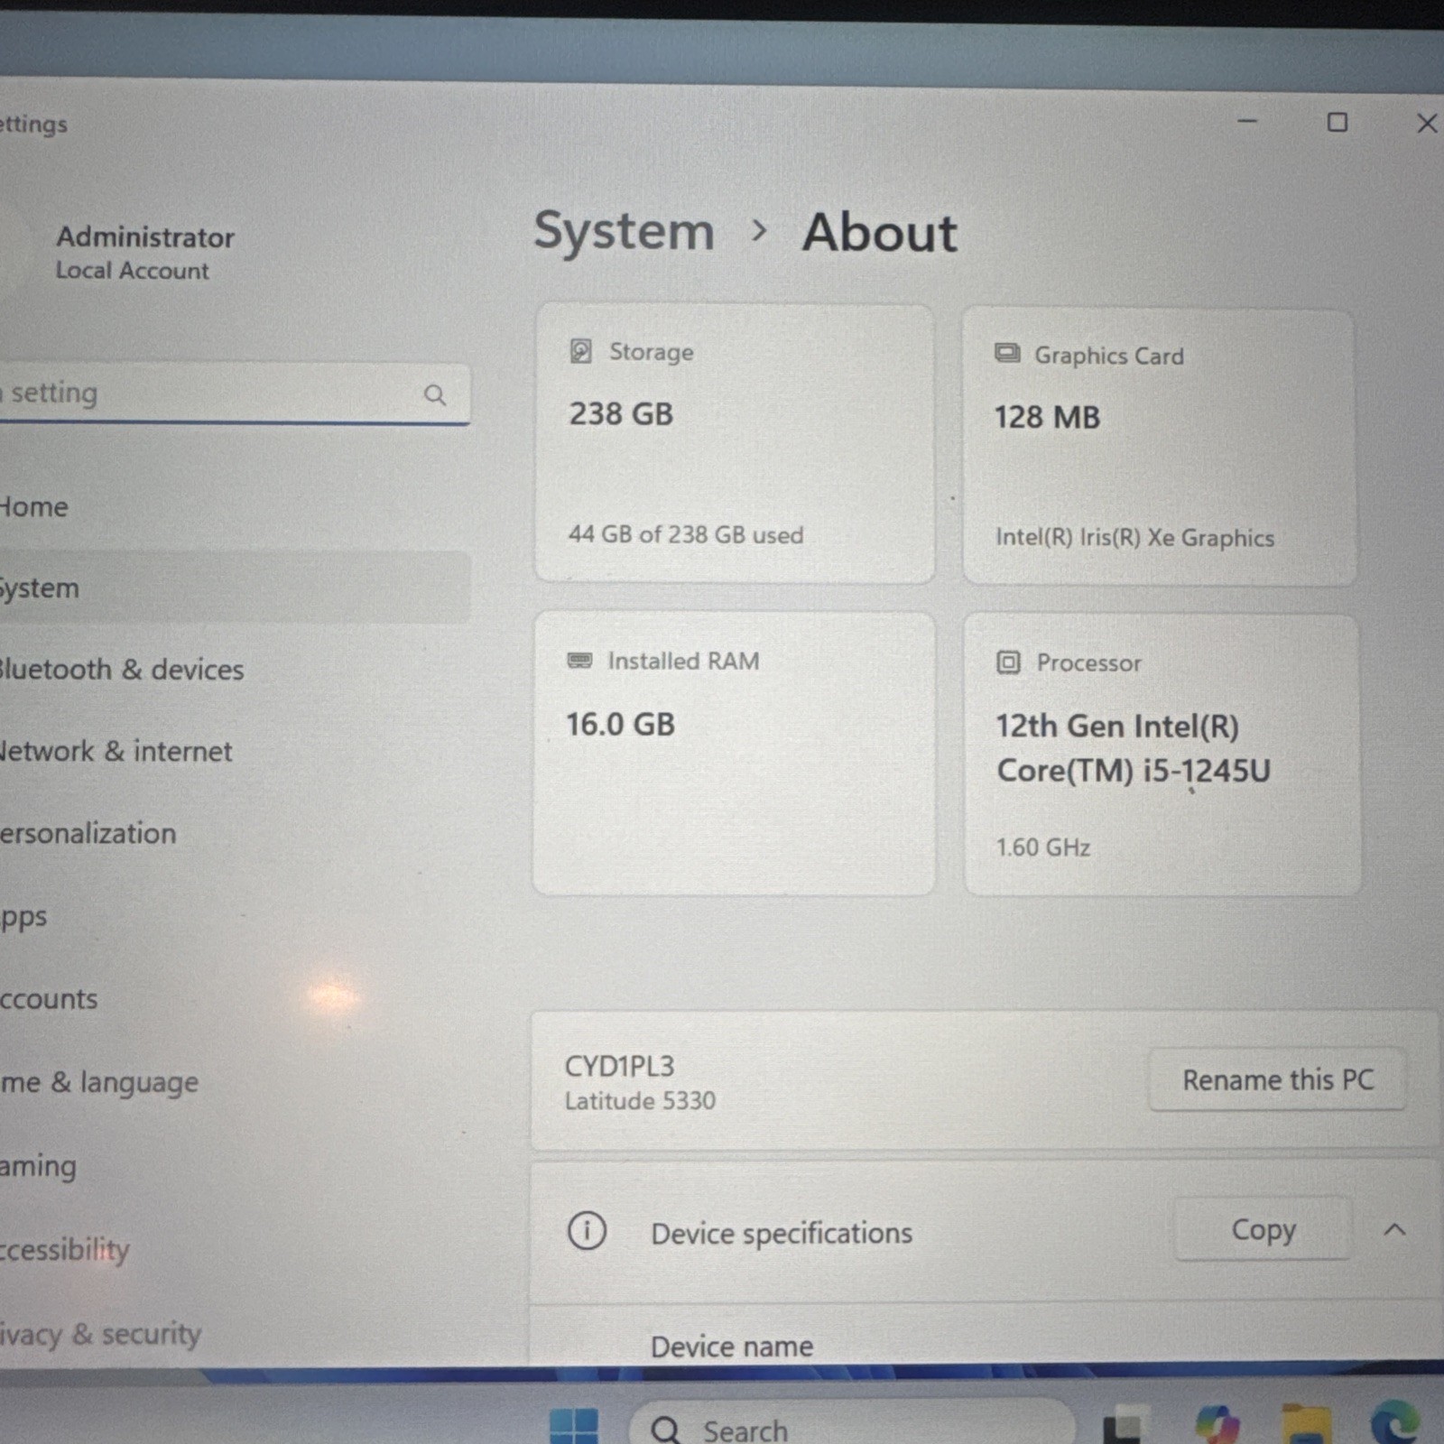Click the Installed RAM 16.0 GB card

tap(733, 754)
